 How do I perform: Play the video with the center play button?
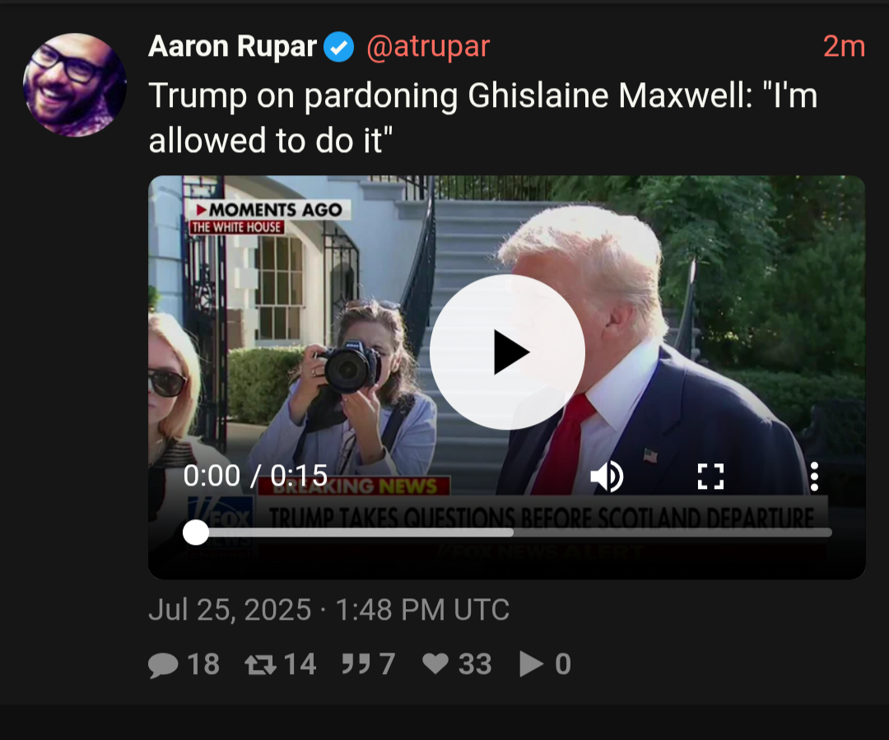click(507, 352)
